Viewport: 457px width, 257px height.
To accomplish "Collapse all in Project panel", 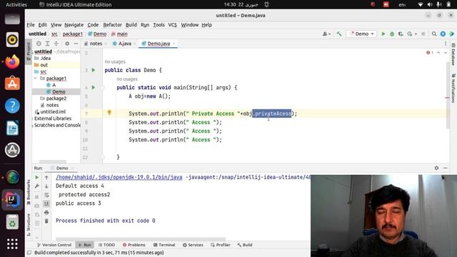I will (56, 44).
